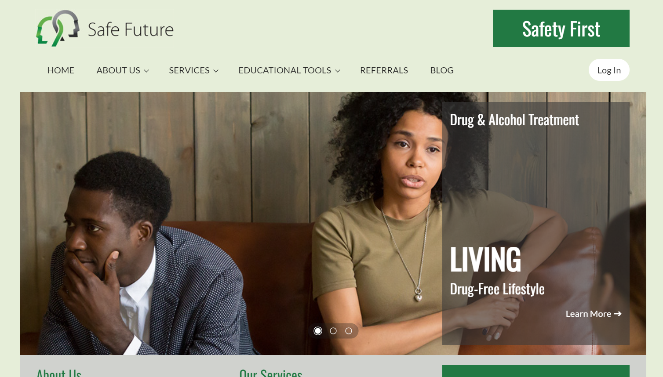Screen dimensions: 663x377
Task: Click the LIVING slide headline
Action: (485, 259)
